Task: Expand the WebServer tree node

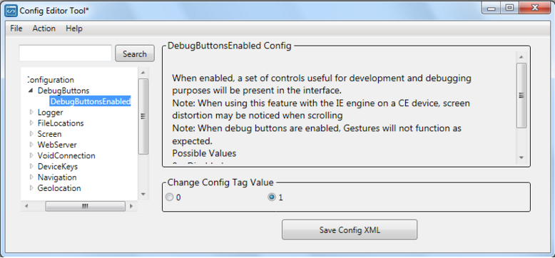Action: [31, 145]
